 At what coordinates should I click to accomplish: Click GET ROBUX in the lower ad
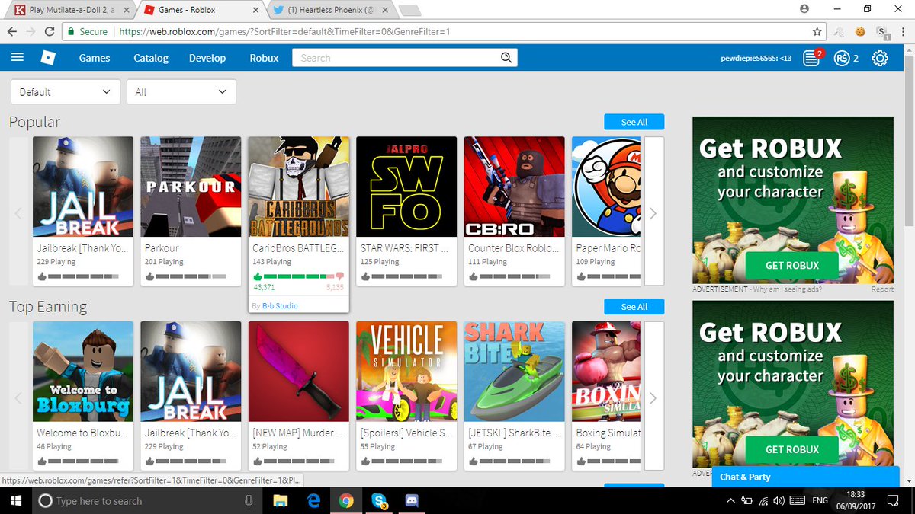pos(792,449)
